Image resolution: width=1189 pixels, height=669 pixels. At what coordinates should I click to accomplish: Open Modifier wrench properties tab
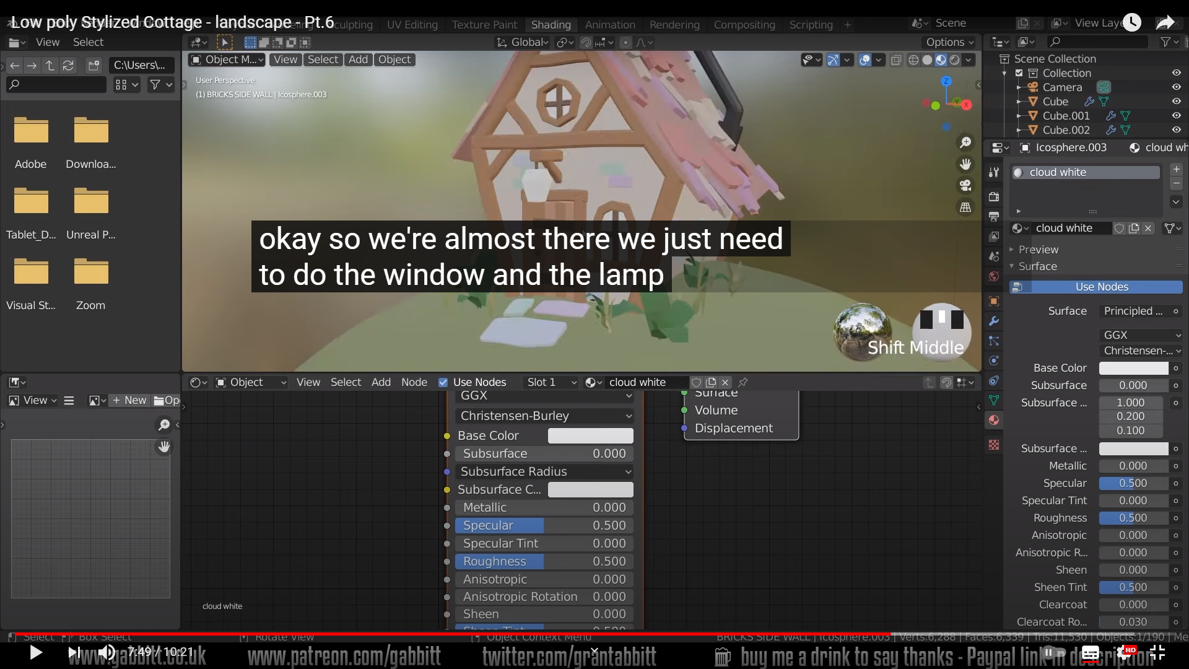click(x=994, y=321)
